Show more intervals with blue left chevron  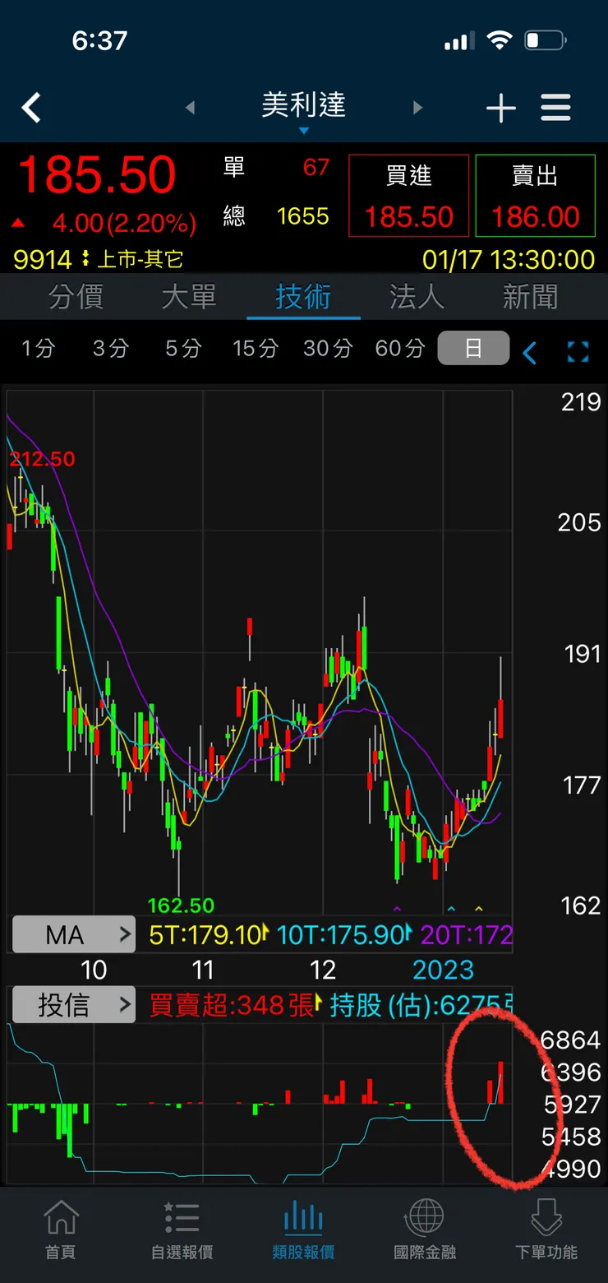tap(530, 354)
